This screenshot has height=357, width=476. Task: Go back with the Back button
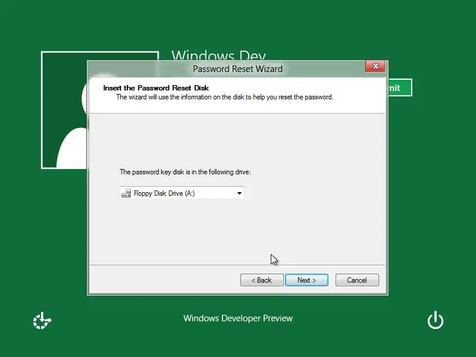262,280
